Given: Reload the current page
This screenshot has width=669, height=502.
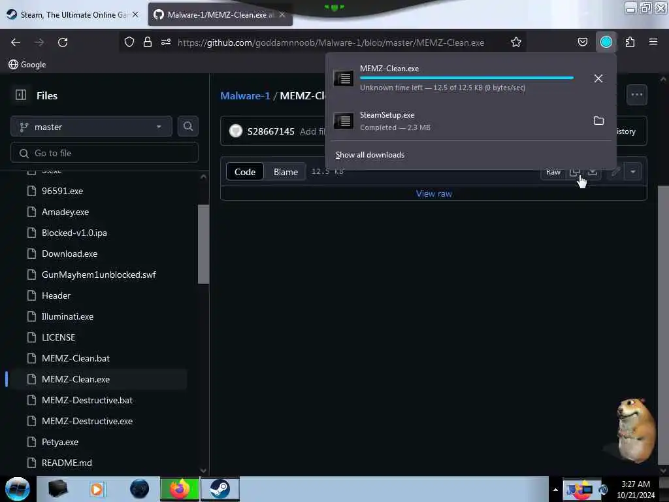Looking at the screenshot, I should pyautogui.click(x=63, y=42).
